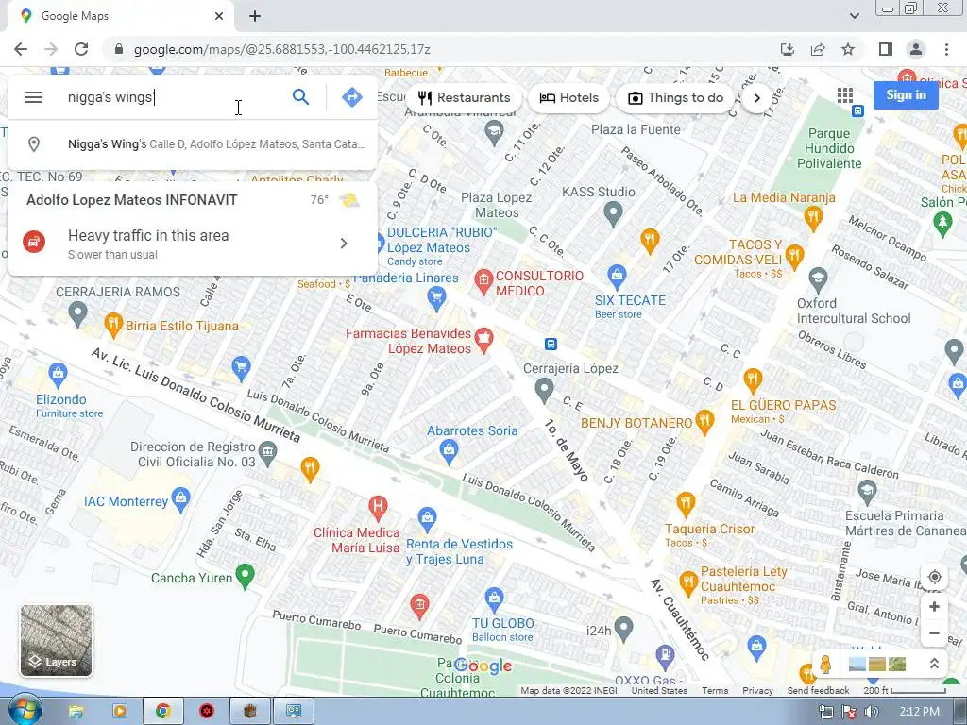Open the Google Maps hamburger menu
Image resolution: width=967 pixels, height=725 pixels.
[x=34, y=97]
